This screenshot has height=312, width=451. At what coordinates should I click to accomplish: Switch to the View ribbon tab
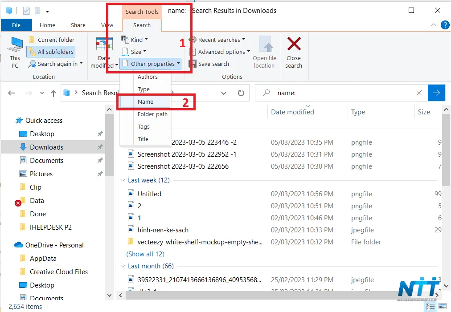tap(106, 25)
